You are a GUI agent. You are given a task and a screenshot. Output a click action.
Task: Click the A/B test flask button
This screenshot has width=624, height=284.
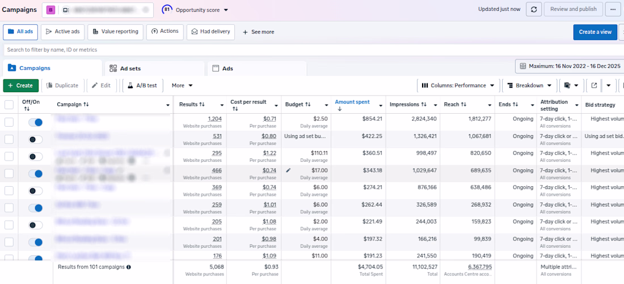click(143, 85)
